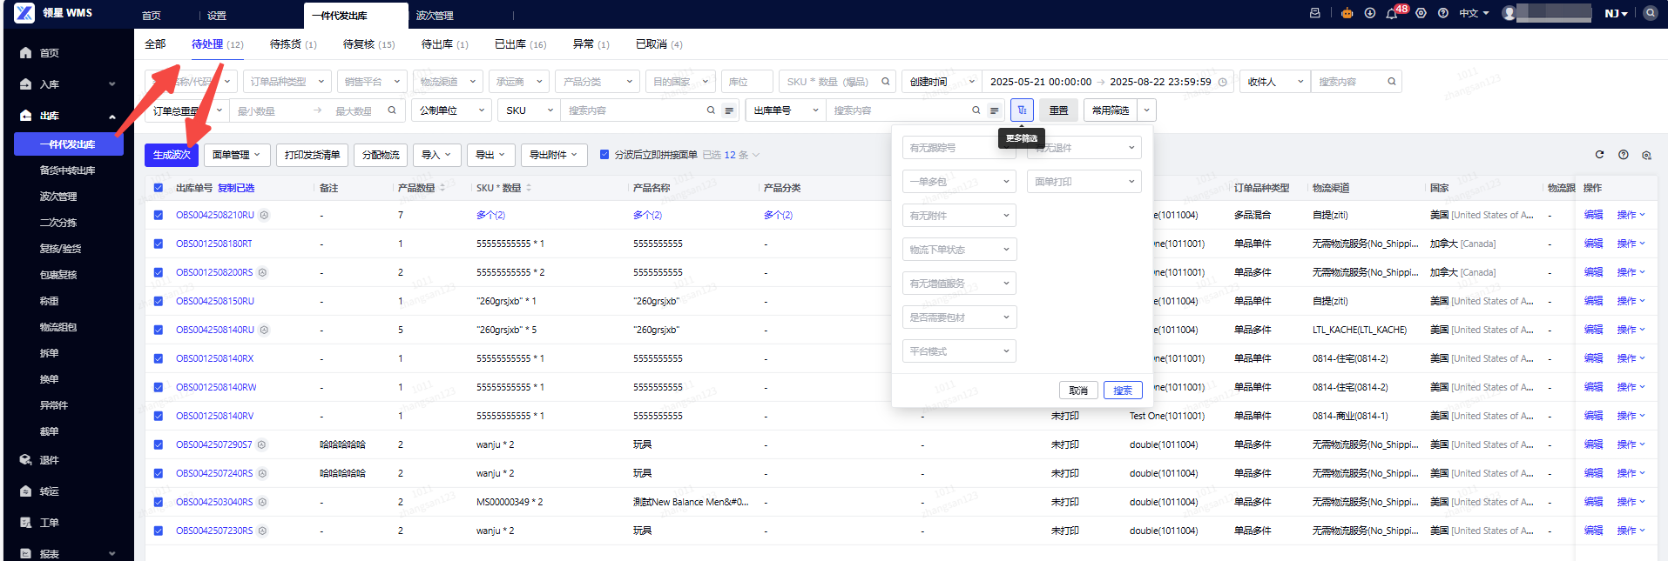Screen dimensions: 1668x561
Task: Click 搜索 in the more filters popup
Action: pyautogui.click(x=1123, y=391)
